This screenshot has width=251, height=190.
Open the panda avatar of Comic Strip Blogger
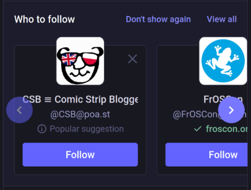point(80,61)
